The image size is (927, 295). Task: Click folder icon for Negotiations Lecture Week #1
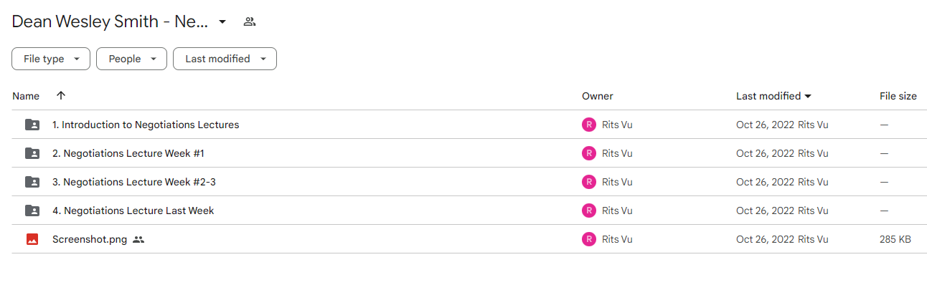(32, 153)
